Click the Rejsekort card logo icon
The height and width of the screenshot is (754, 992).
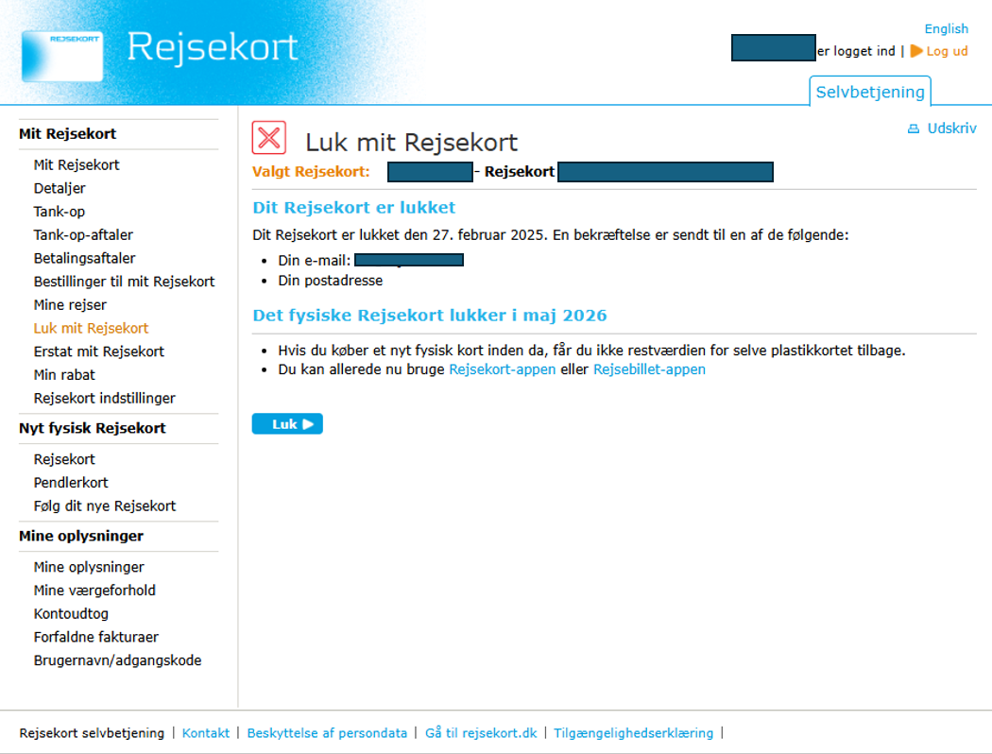[61, 55]
